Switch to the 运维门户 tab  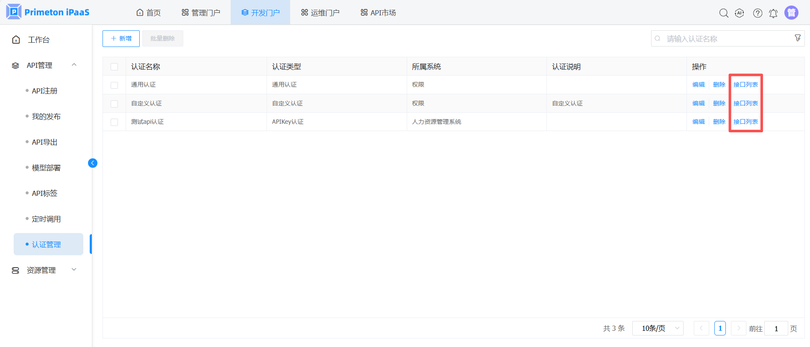[320, 13]
